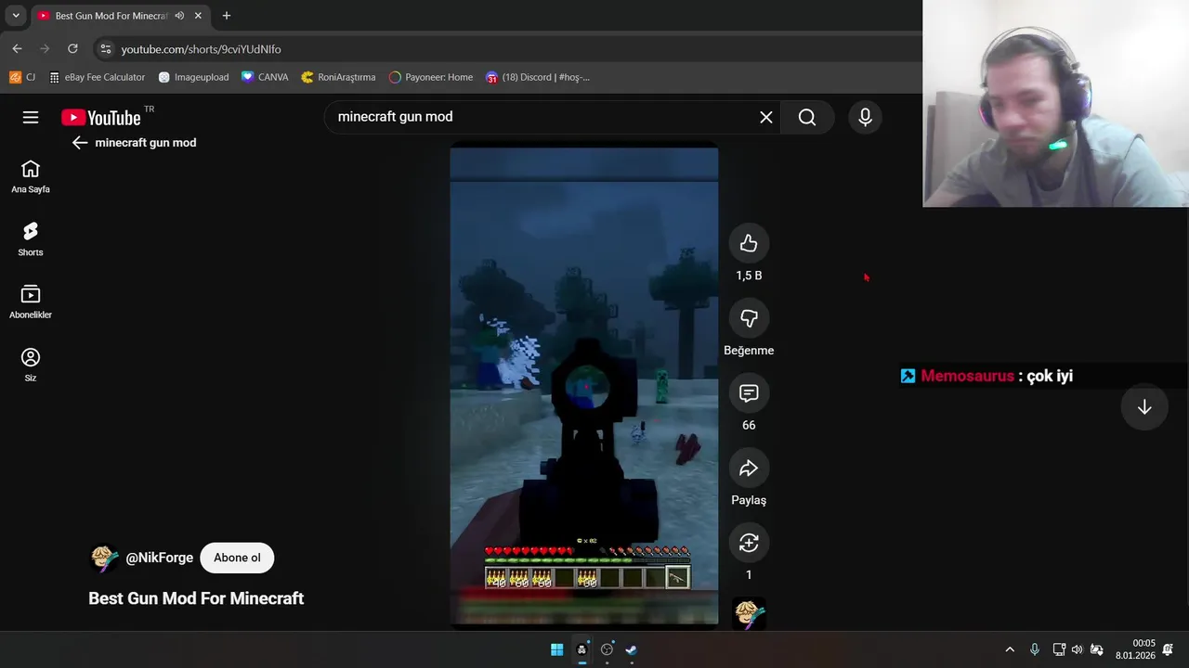Subscribe with the Abone ol button
Image resolution: width=1189 pixels, height=668 pixels.
tap(237, 558)
